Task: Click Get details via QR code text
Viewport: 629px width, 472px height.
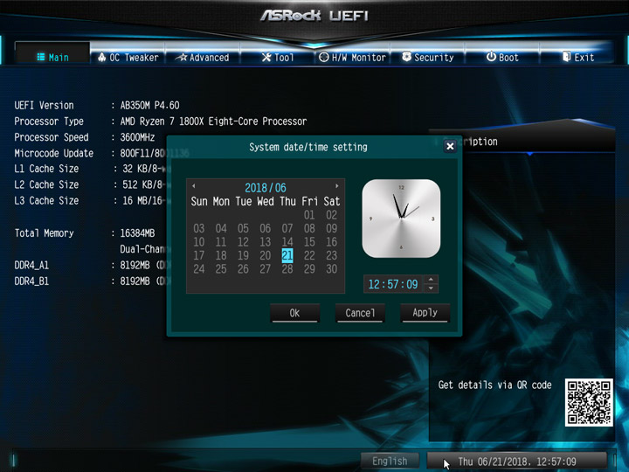Action: pyautogui.click(x=494, y=385)
